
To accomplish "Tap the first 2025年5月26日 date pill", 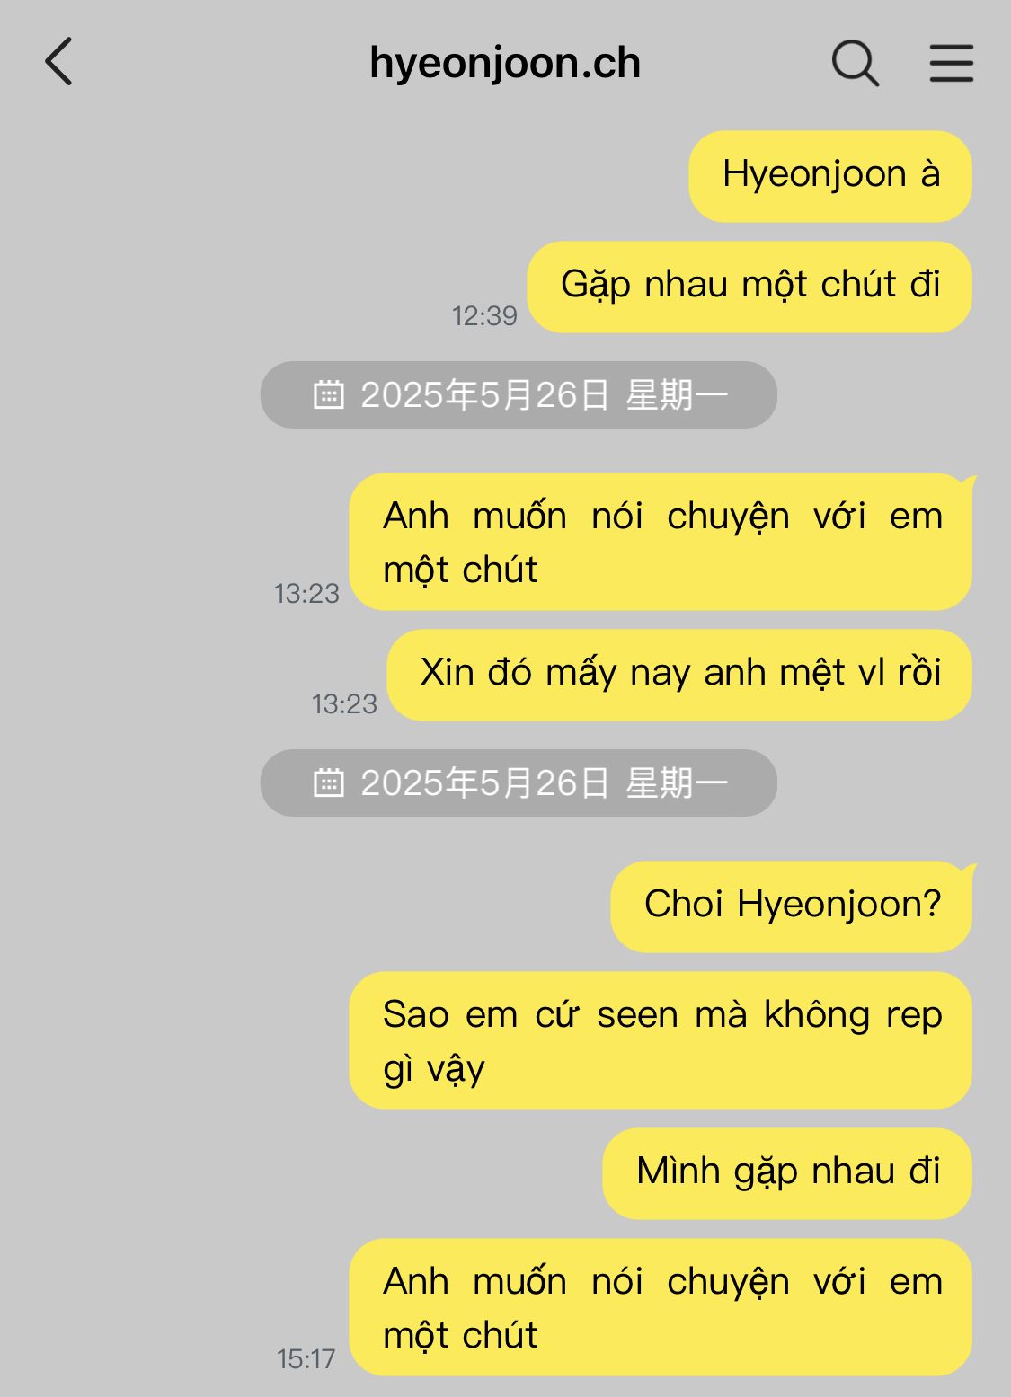I will pos(519,394).
